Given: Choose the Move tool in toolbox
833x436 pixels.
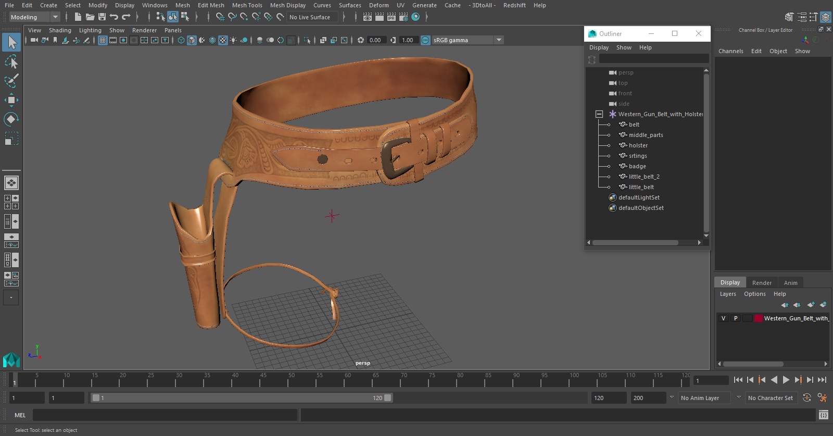Looking at the screenshot, I should click(11, 100).
